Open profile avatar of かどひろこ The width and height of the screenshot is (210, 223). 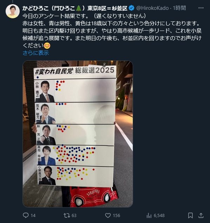coord(13,11)
